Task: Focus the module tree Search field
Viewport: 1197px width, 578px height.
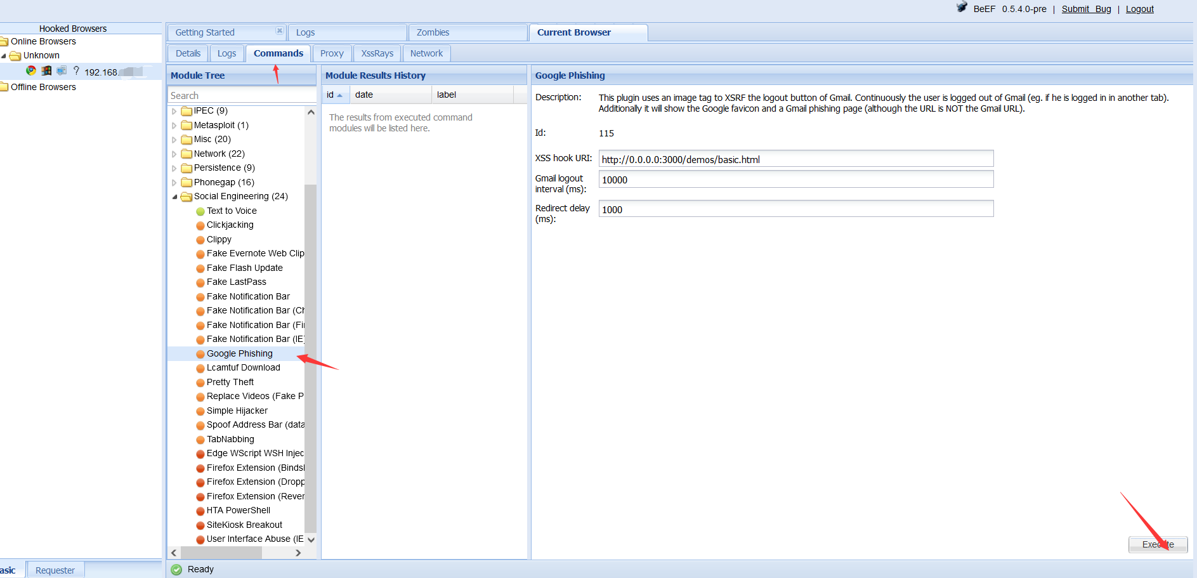Action: 242,95
